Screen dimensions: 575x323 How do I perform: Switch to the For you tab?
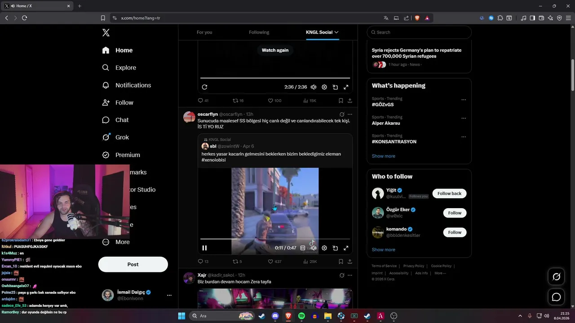click(204, 32)
